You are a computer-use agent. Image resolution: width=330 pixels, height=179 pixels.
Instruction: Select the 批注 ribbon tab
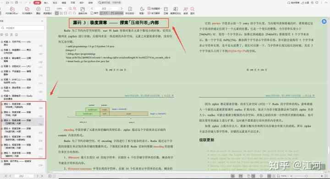(55, 3)
